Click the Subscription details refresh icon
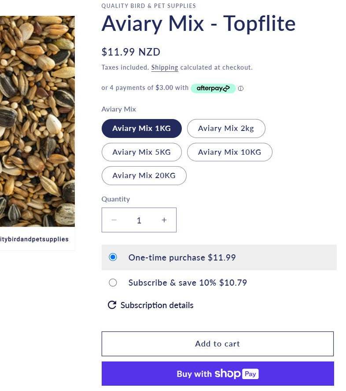 [x=112, y=305]
